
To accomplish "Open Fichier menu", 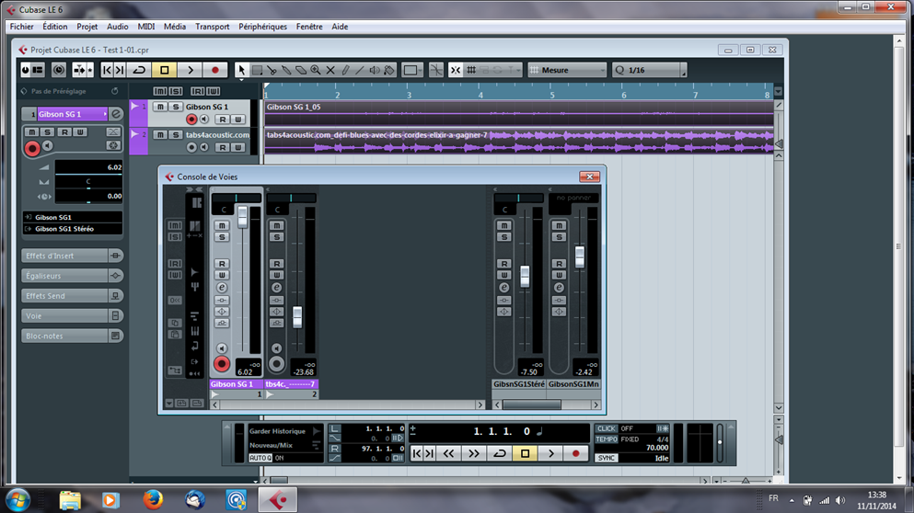I will 21,27.
